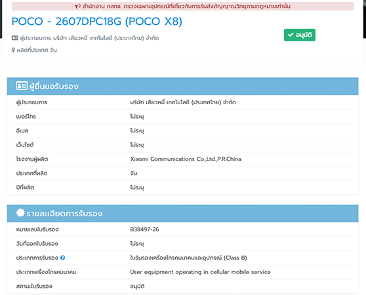This screenshot has width=366, height=295.
Task: Select the วันที่ออกใบรับรอง row label
Action: tap(37, 244)
